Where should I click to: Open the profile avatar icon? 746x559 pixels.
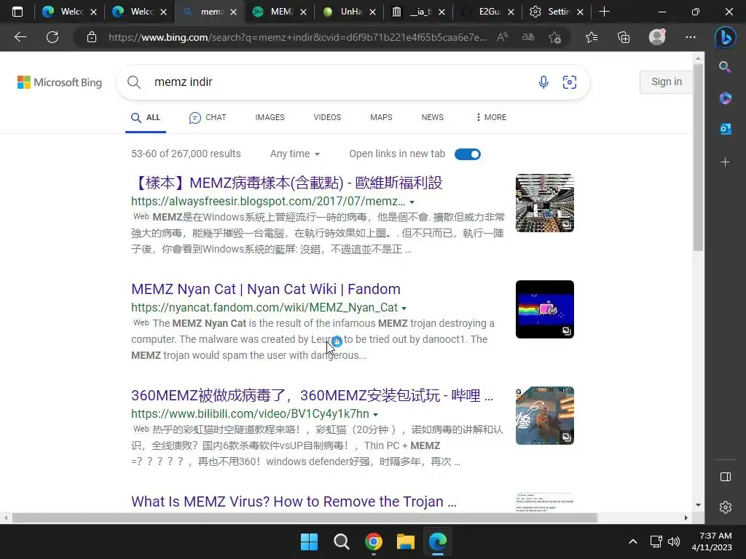tap(657, 37)
